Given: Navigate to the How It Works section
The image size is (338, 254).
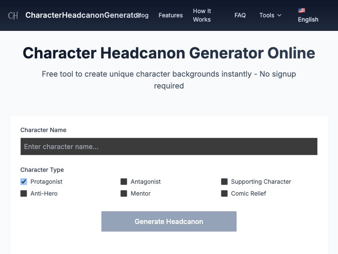Looking at the screenshot, I should point(202,15).
